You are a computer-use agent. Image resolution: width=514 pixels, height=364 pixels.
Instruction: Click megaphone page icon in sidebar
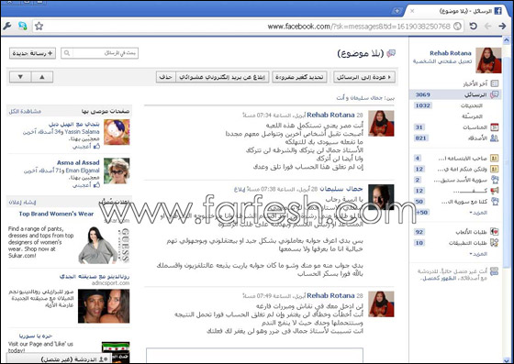pyautogui.click(x=495, y=191)
